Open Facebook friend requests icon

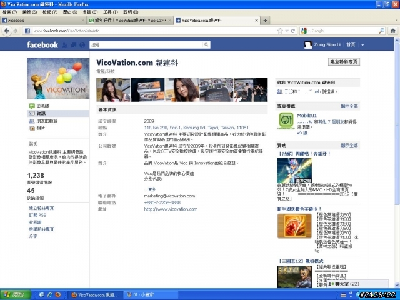click(x=65, y=45)
